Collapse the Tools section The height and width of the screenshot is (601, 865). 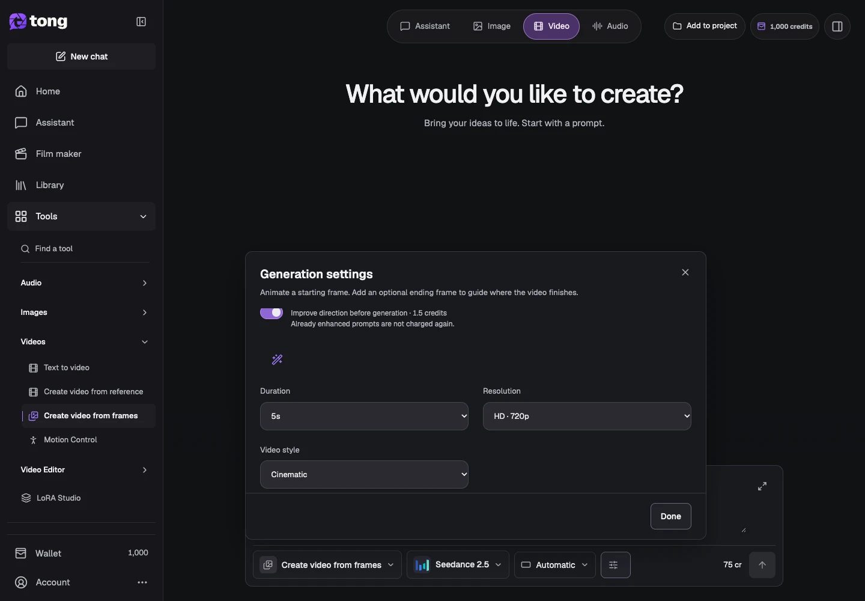tap(81, 216)
